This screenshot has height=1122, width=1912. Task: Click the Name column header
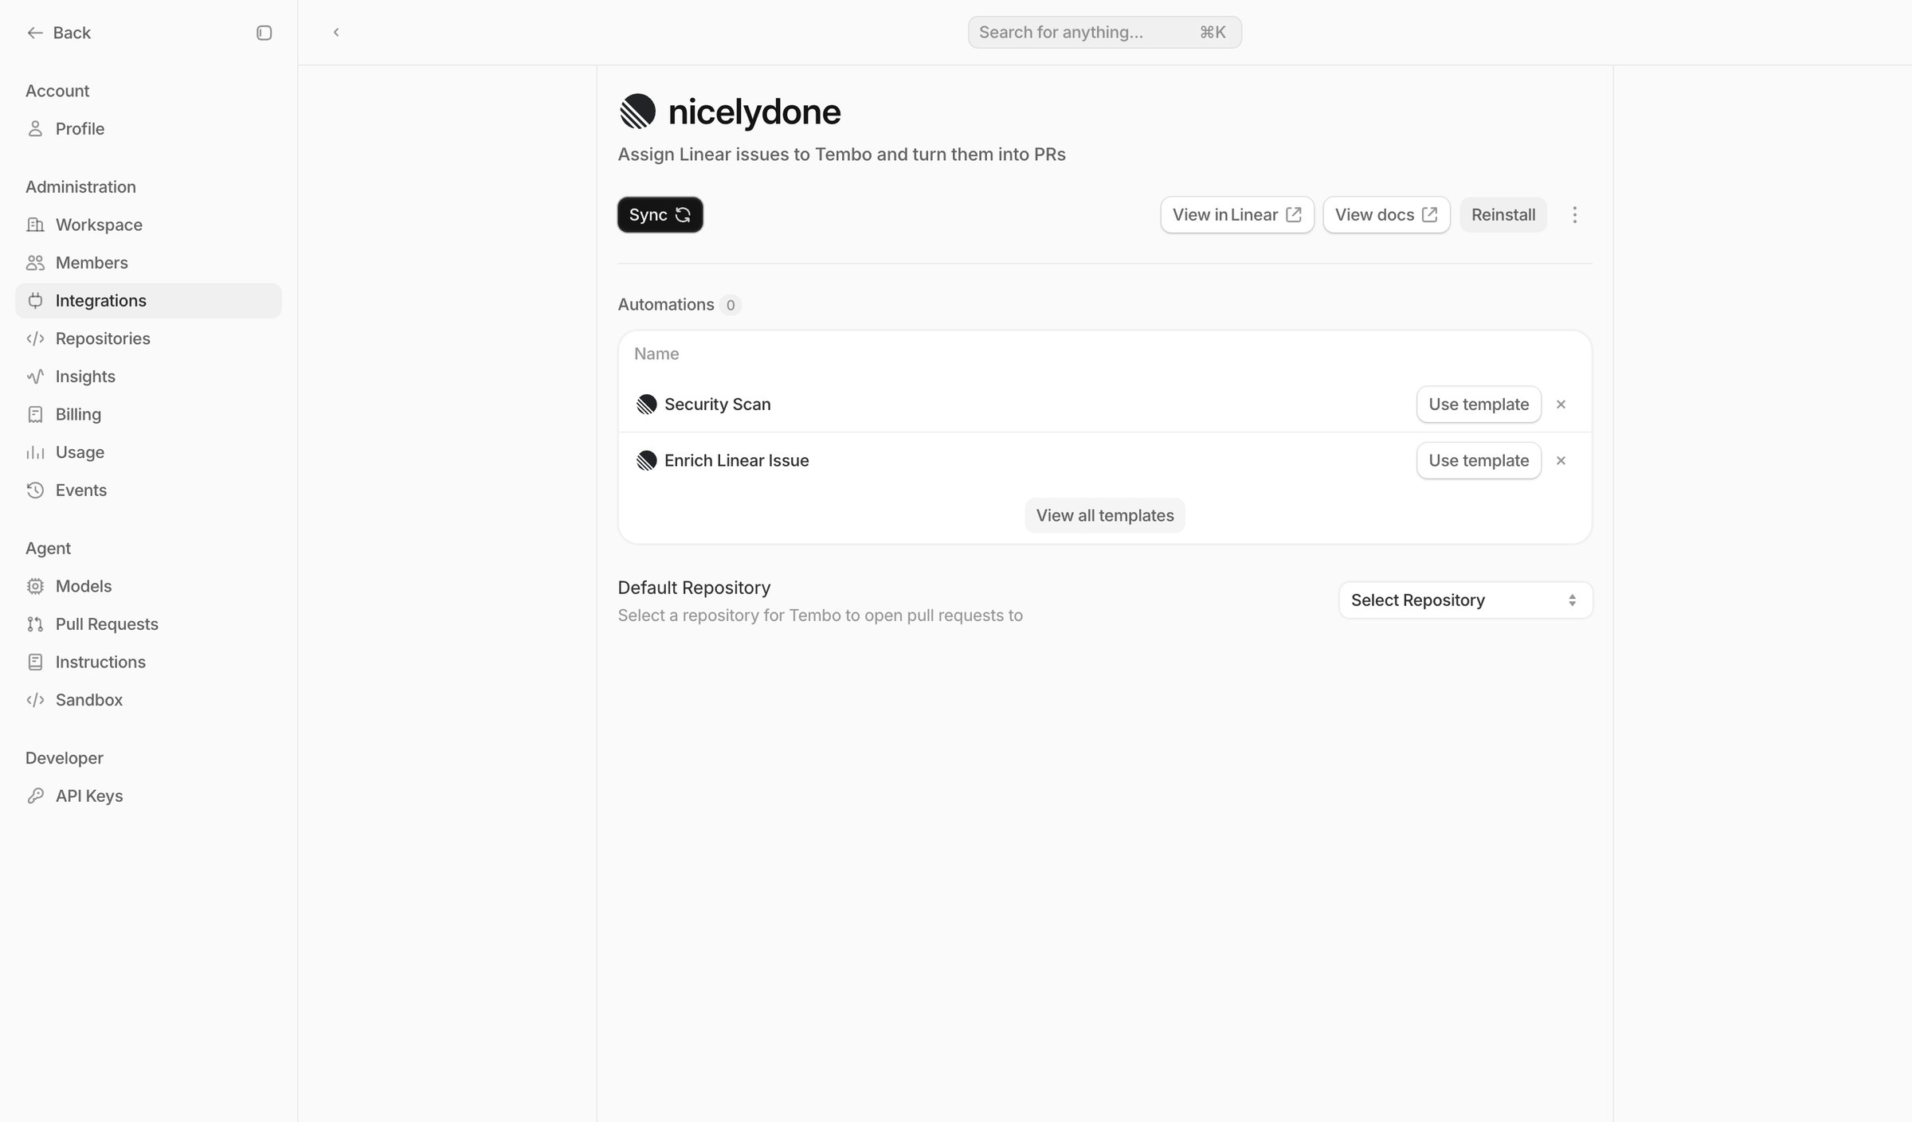tap(656, 354)
